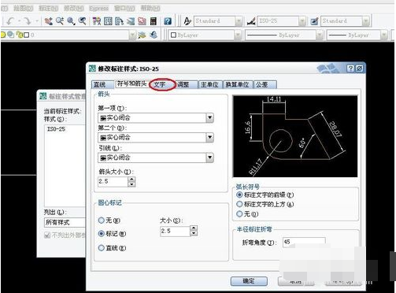The height and width of the screenshot is (293, 396).
Task: Switch to the 换算单位 tab
Action: tap(238, 84)
